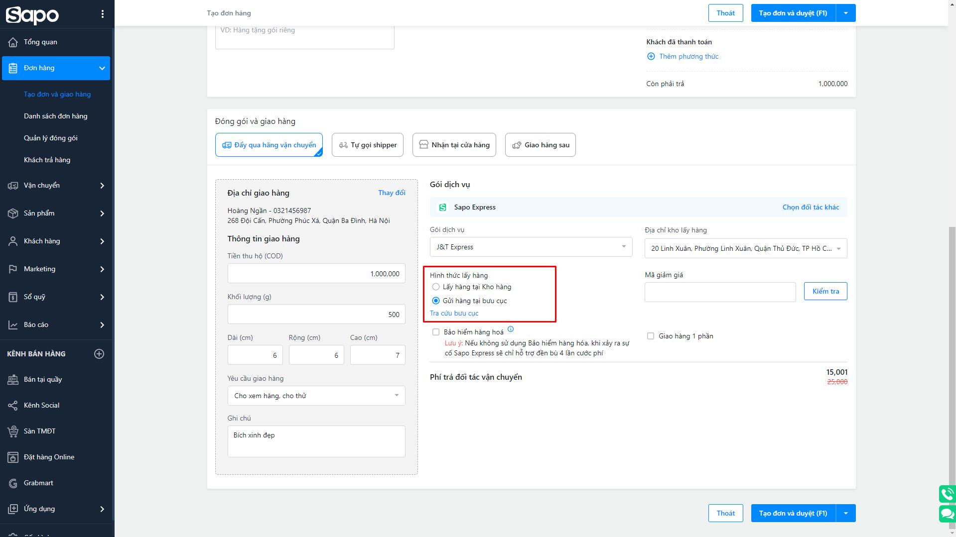This screenshot has height=537, width=956.
Task: Tick the Giao hàng 1 phần checkbox
Action: click(x=650, y=336)
